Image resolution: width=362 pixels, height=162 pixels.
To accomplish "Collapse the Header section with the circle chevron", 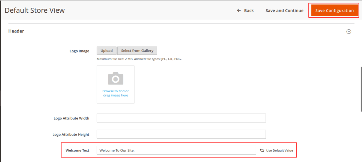I will pyautogui.click(x=349, y=31).
